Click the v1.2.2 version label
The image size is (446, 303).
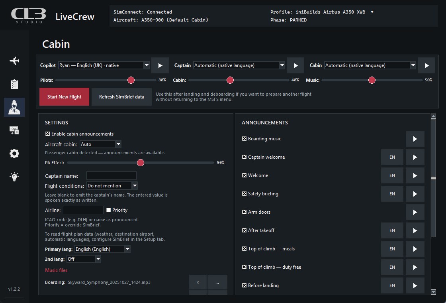14,289
